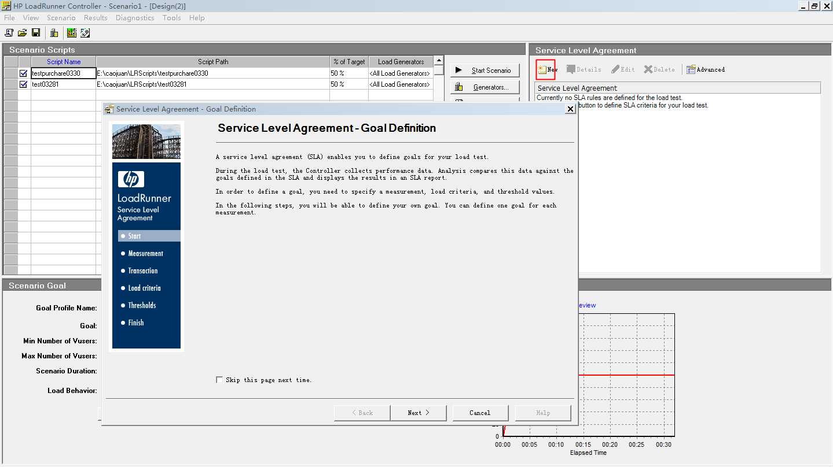Screen dimensions: 833x467
Task: Open the Results menu
Action: point(96,18)
